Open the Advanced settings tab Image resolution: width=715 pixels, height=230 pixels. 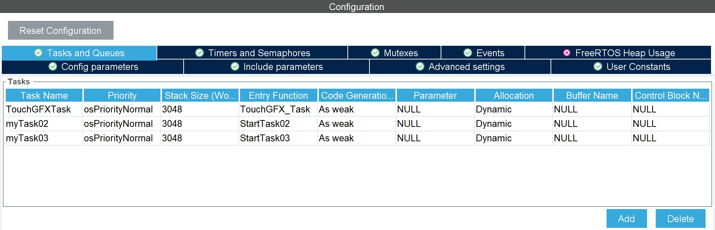460,67
